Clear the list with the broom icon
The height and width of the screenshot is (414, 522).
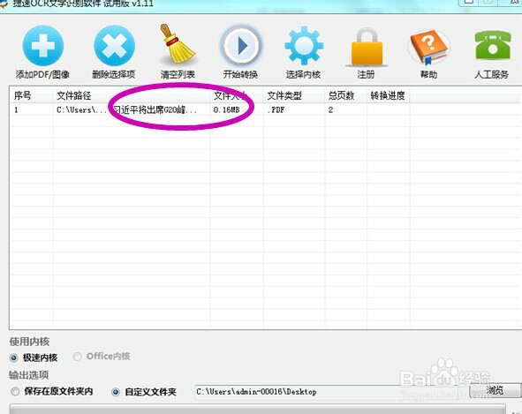pyautogui.click(x=178, y=44)
